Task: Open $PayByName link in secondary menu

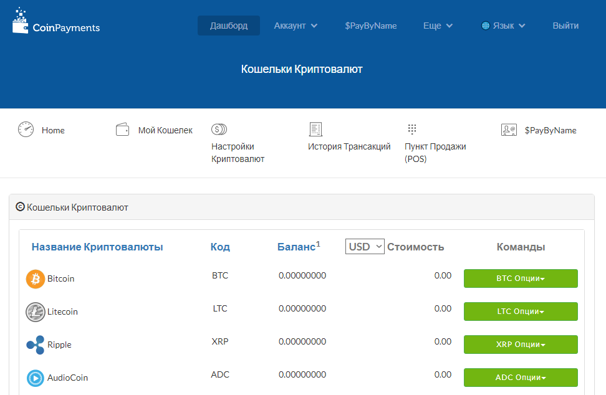Action: pyautogui.click(x=551, y=130)
